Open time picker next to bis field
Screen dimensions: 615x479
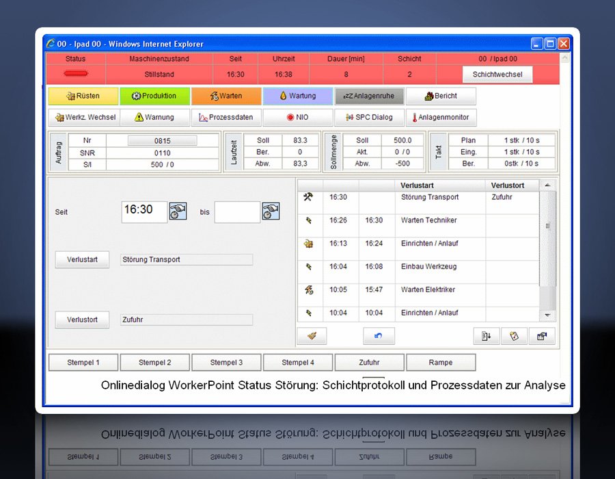click(x=271, y=211)
